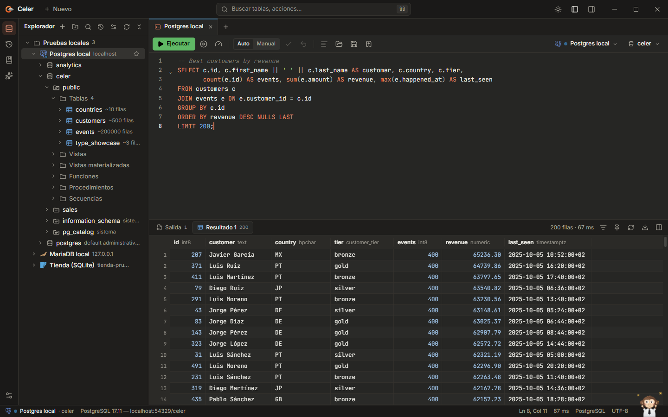Select the sales schema
The height and width of the screenshot is (417, 668).
tap(70, 209)
